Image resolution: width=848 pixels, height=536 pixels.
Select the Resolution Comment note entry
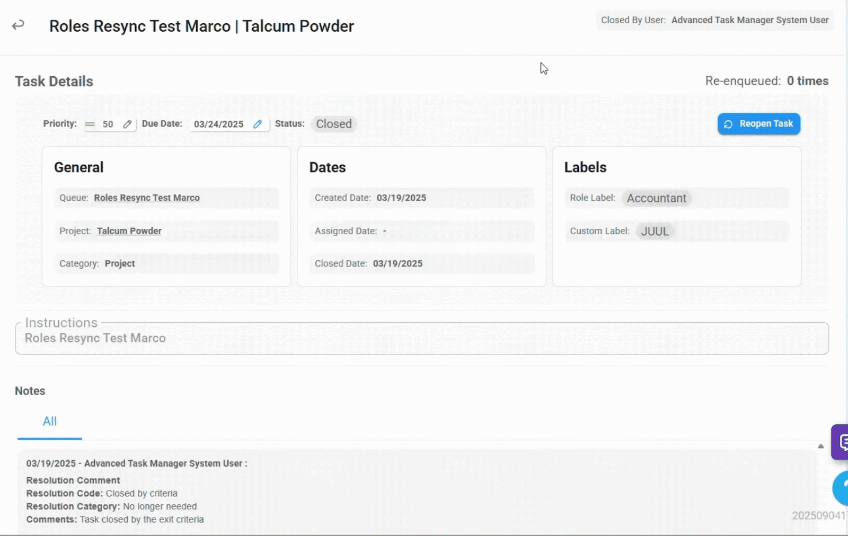pos(73,480)
